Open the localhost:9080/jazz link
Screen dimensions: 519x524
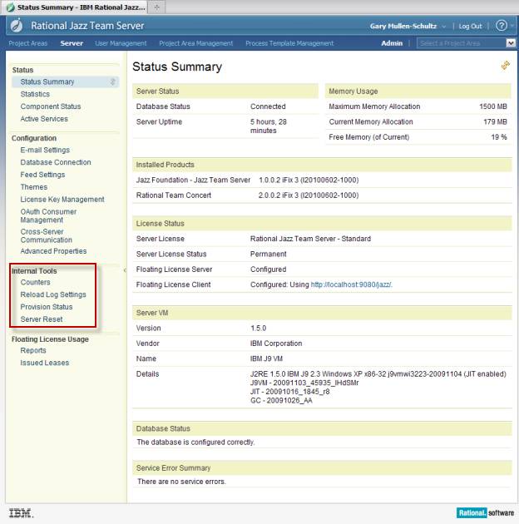351,284
